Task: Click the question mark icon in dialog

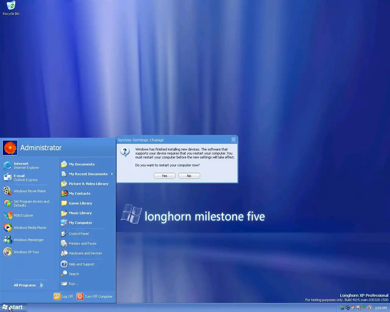Action: 125,151
